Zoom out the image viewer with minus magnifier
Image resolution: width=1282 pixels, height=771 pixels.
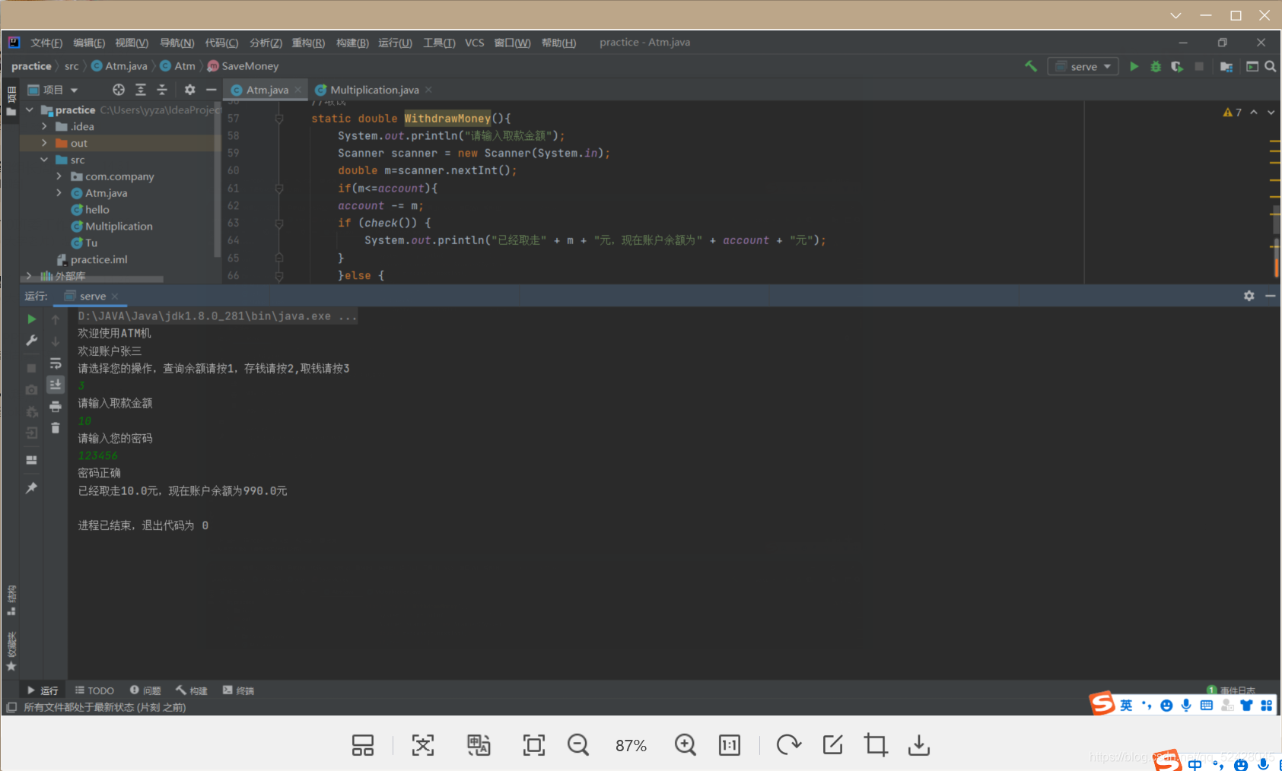578,745
